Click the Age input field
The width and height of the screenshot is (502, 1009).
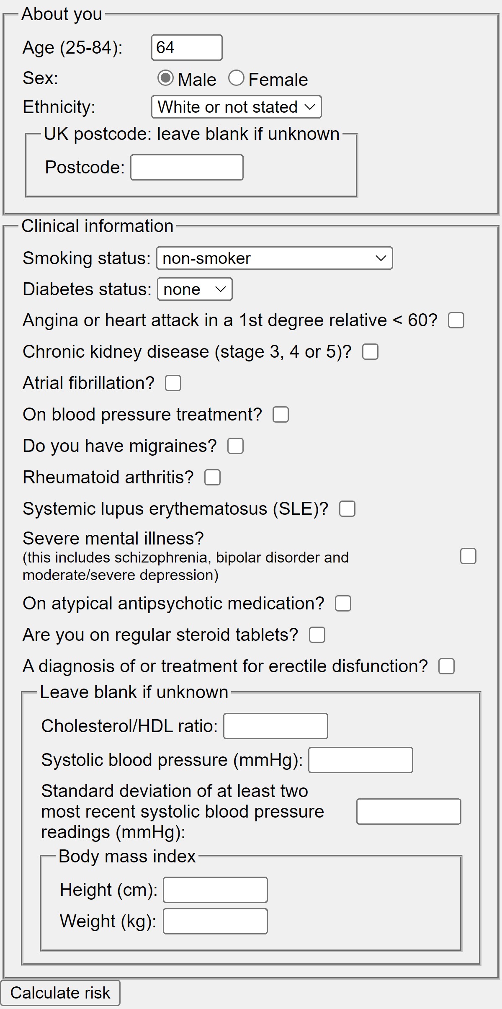(x=187, y=47)
